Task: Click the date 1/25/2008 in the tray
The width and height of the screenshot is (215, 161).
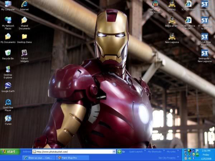Action: (x=206, y=158)
